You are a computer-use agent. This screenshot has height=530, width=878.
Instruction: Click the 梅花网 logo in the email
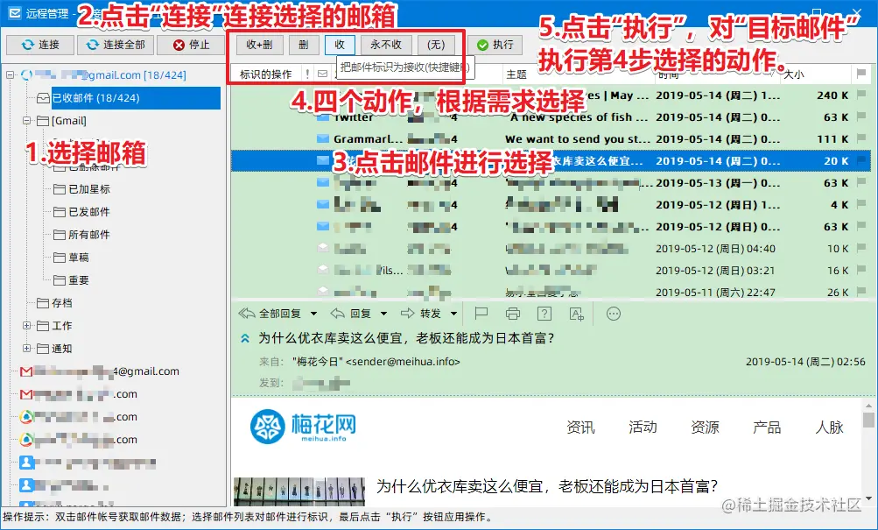coord(303,427)
